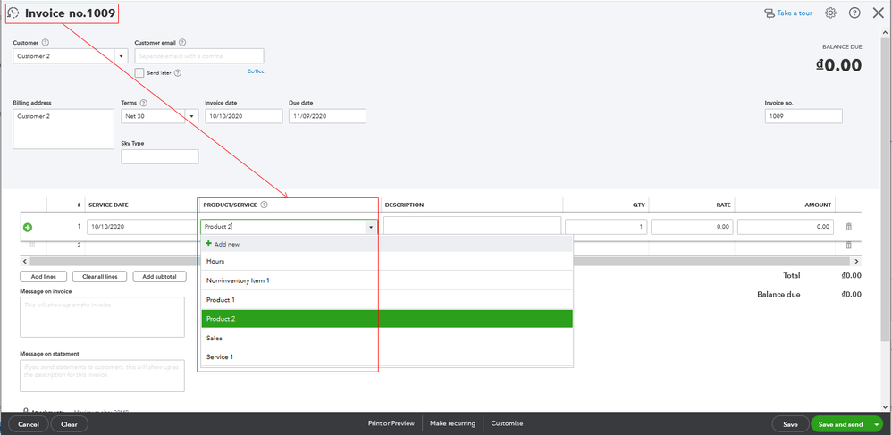This screenshot has height=435, width=892.
Task: Add a line with the green plus icon
Action: 28,227
